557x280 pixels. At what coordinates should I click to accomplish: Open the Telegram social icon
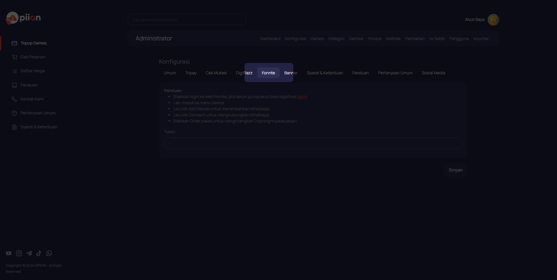29,253
